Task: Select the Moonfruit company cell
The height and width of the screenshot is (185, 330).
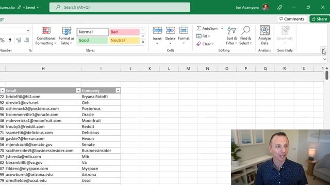Action: click(101, 121)
